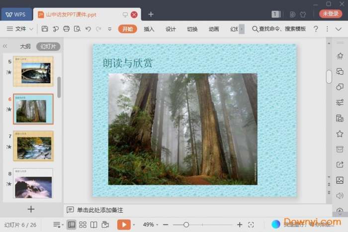Expand the quick access toolbar dropdown
This screenshot has height=232, width=348.
(110, 29)
